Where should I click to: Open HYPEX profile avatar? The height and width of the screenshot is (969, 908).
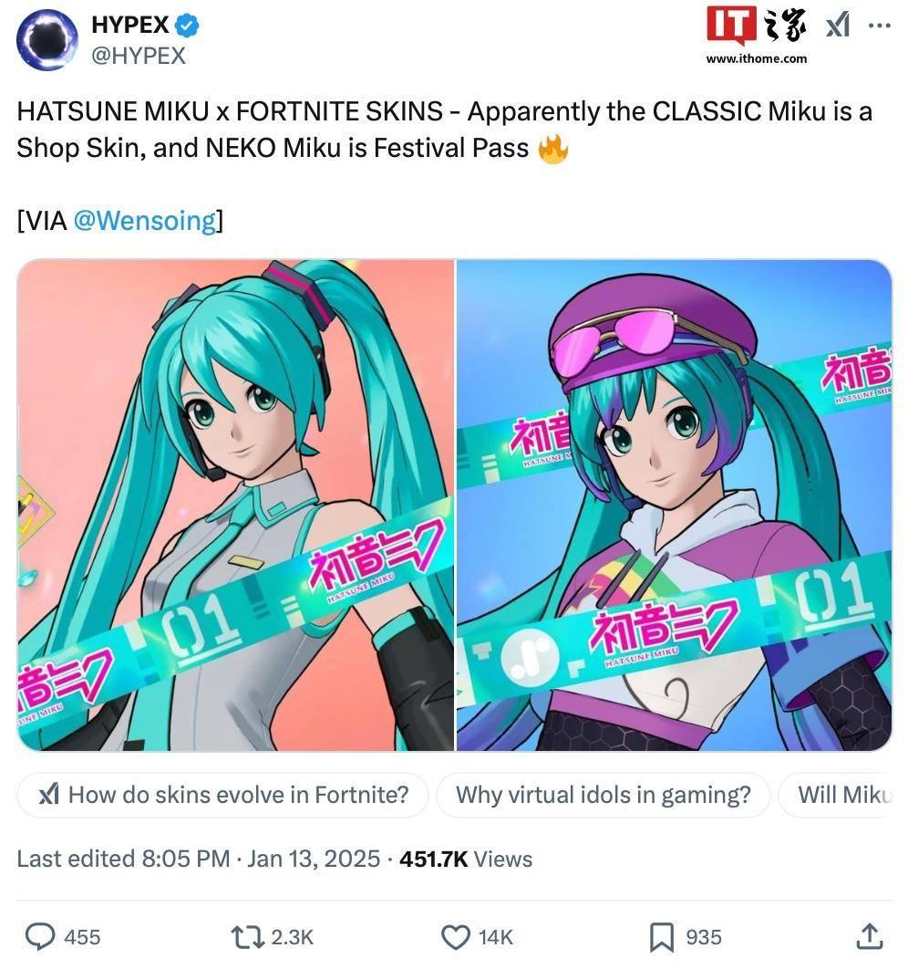(x=46, y=40)
